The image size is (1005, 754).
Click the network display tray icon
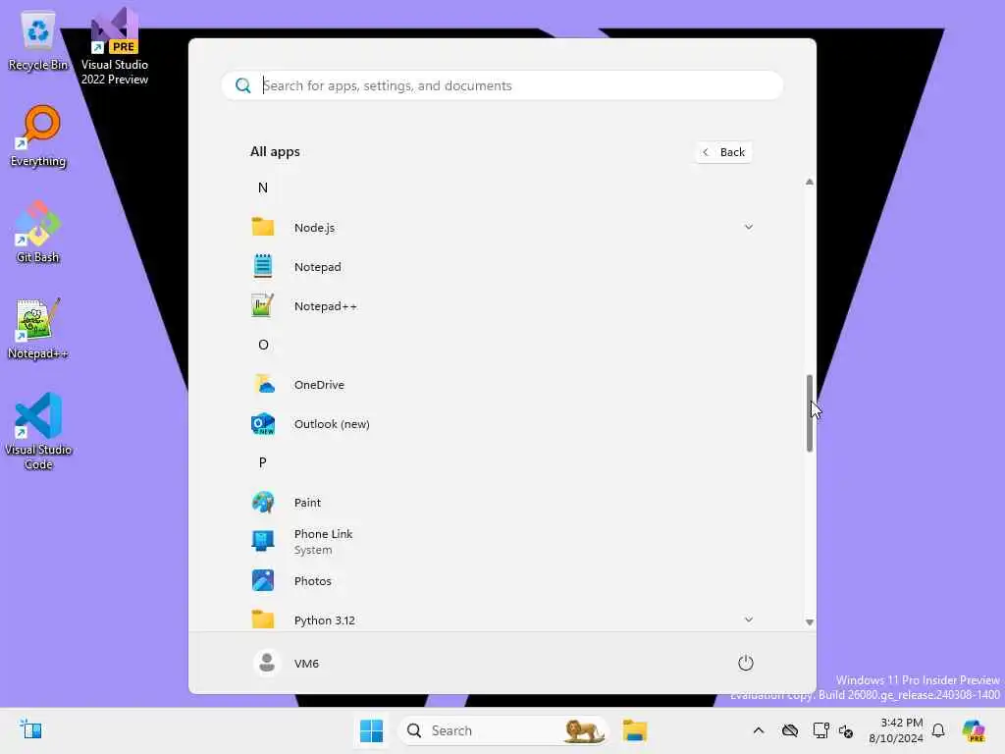click(820, 730)
